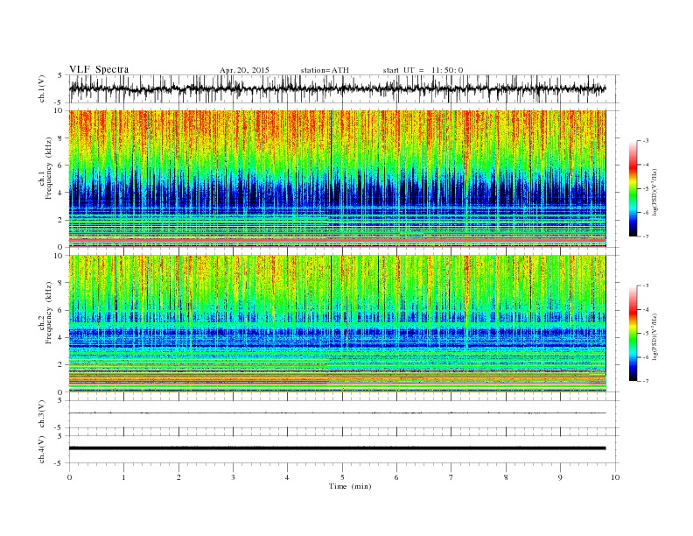
Task: Click the ch.3 voltage waveform line
Action: pos(337,413)
